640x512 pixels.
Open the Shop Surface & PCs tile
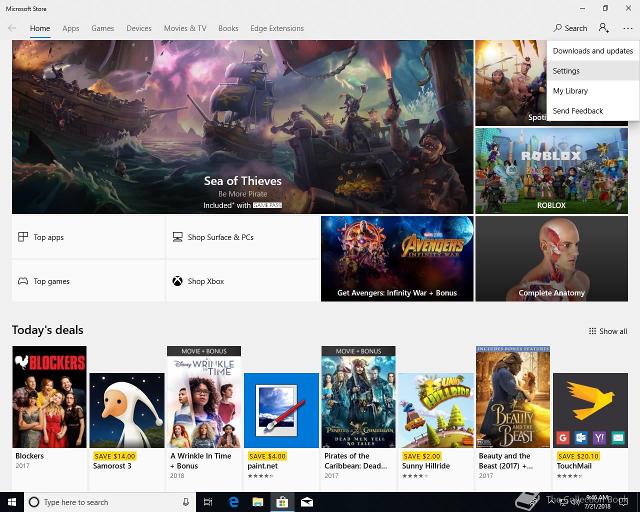pos(242,237)
